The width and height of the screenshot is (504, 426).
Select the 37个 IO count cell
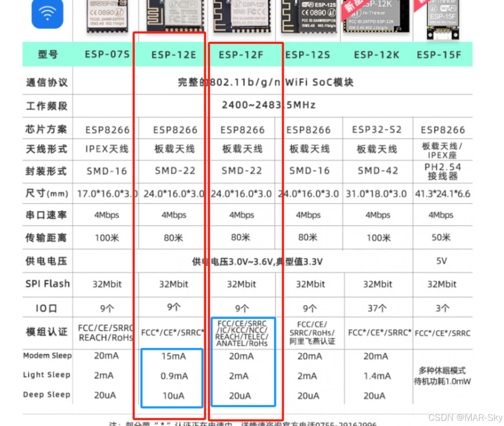[x=377, y=308]
